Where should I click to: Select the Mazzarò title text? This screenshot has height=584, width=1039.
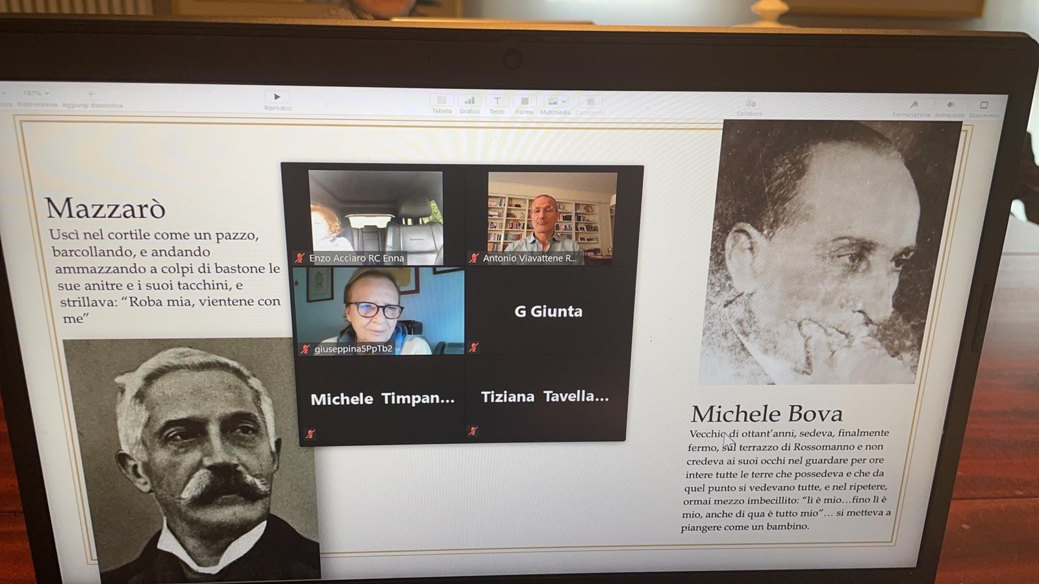coord(105,208)
